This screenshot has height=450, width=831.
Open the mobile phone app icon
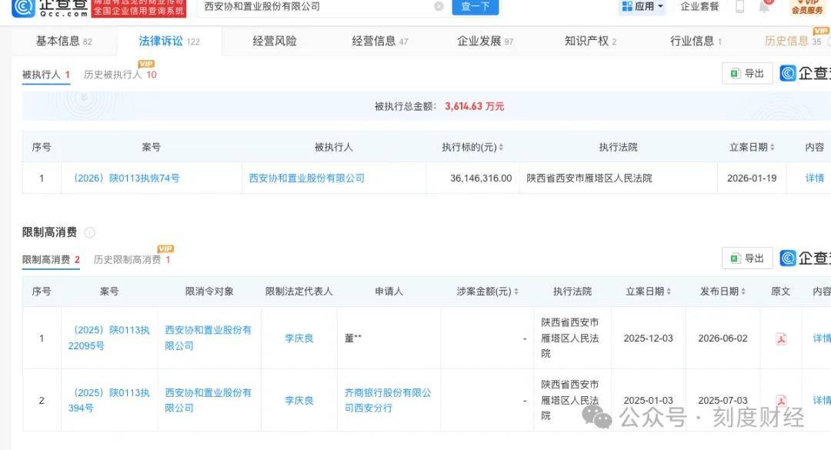740,6
